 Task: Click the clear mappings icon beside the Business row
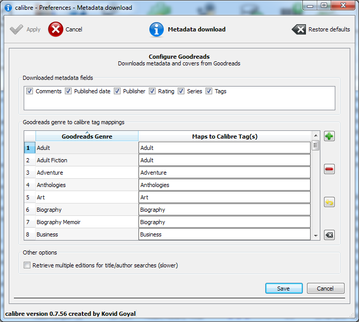[329, 235]
